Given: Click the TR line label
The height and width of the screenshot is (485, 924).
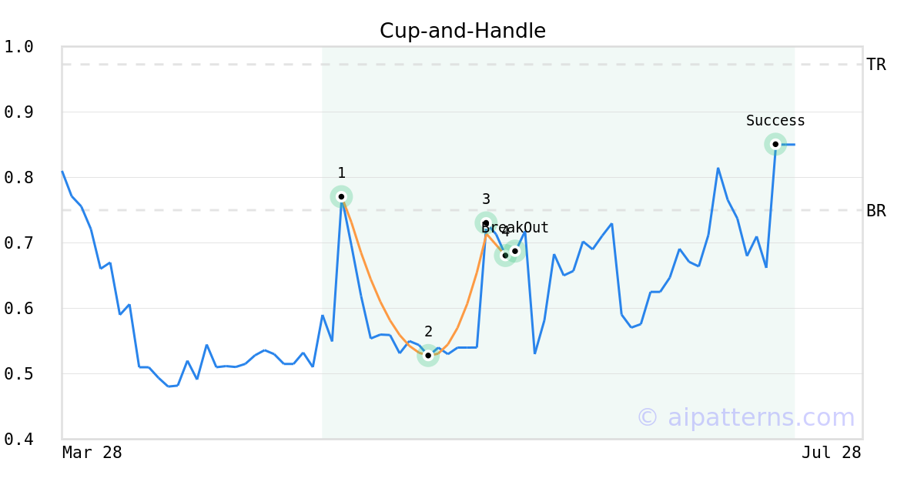Looking at the screenshot, I should 876,65.
